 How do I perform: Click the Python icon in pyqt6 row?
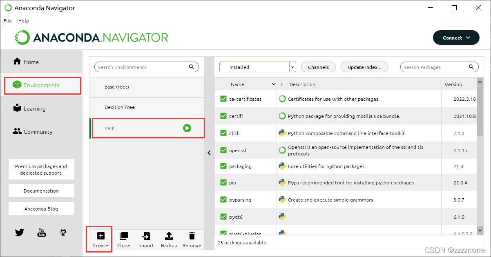pyautogui.click(x=282, y=217)
